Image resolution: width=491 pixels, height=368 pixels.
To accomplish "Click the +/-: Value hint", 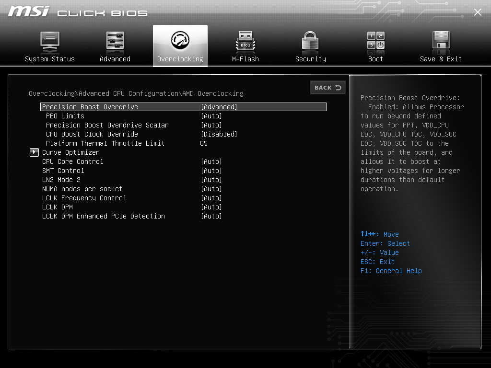I will 380,253.
